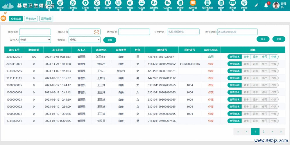The image size is (290, 145).
Task: Click the 就诊卡号 column header
Action: point(14,50)
